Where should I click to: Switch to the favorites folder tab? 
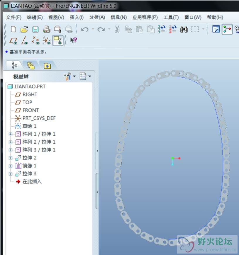pos(47,66)
